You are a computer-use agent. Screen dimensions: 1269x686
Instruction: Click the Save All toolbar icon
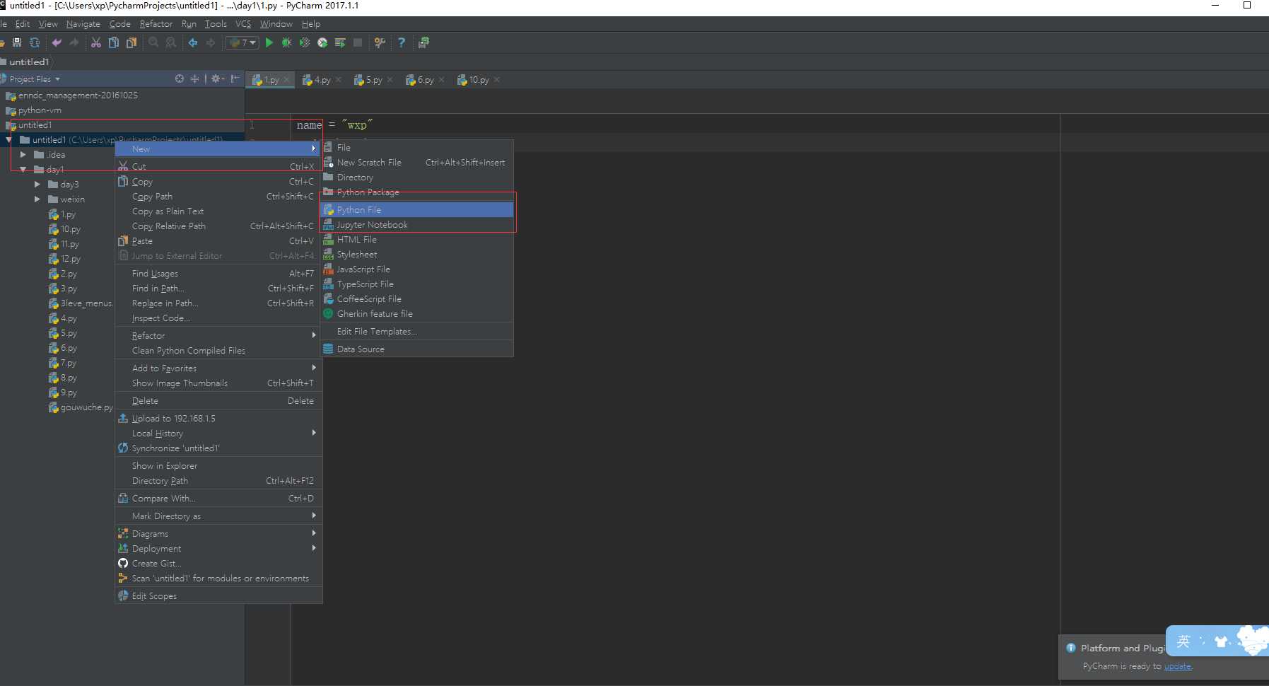(x=17, y=42)
